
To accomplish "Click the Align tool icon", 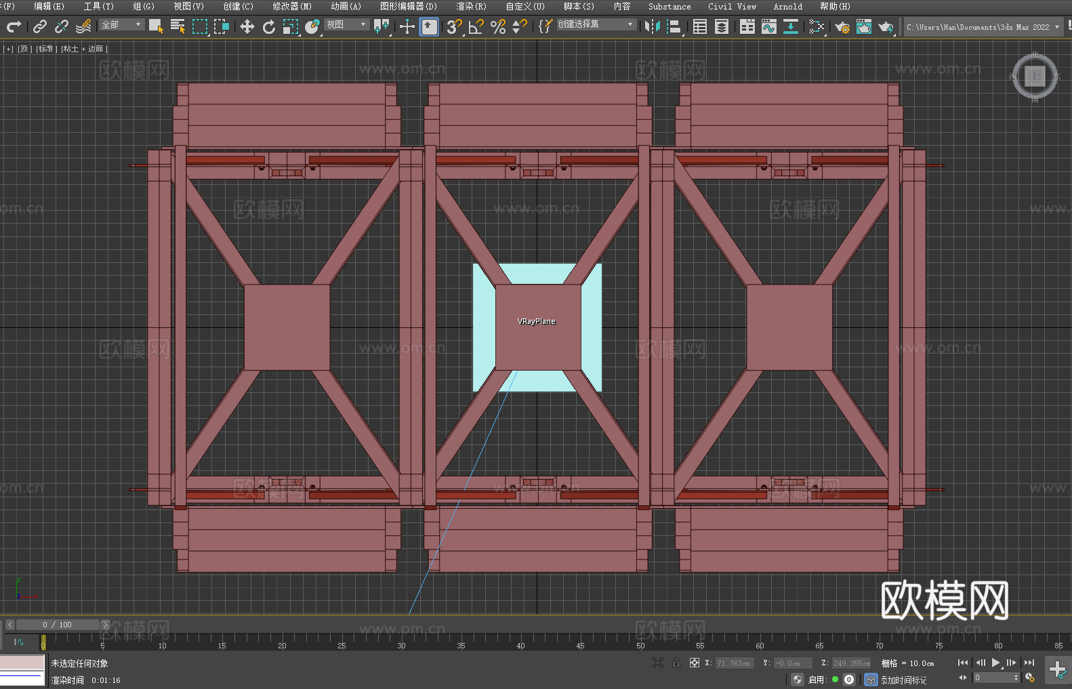I will tap(674, 26).
